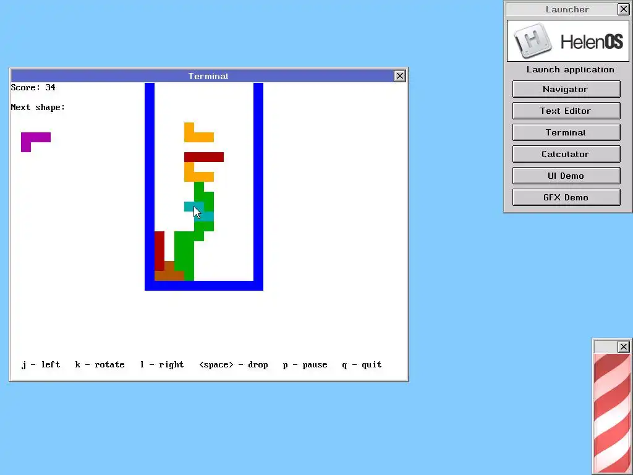
Task: Click the 'q - quit' hint text
Action: [x=362, y=364]
